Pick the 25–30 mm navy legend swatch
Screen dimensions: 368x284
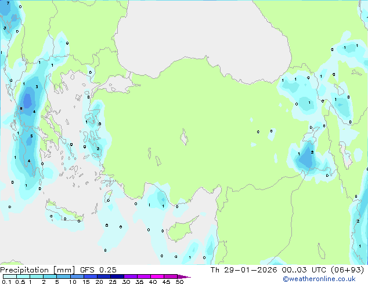coord(117,276)
